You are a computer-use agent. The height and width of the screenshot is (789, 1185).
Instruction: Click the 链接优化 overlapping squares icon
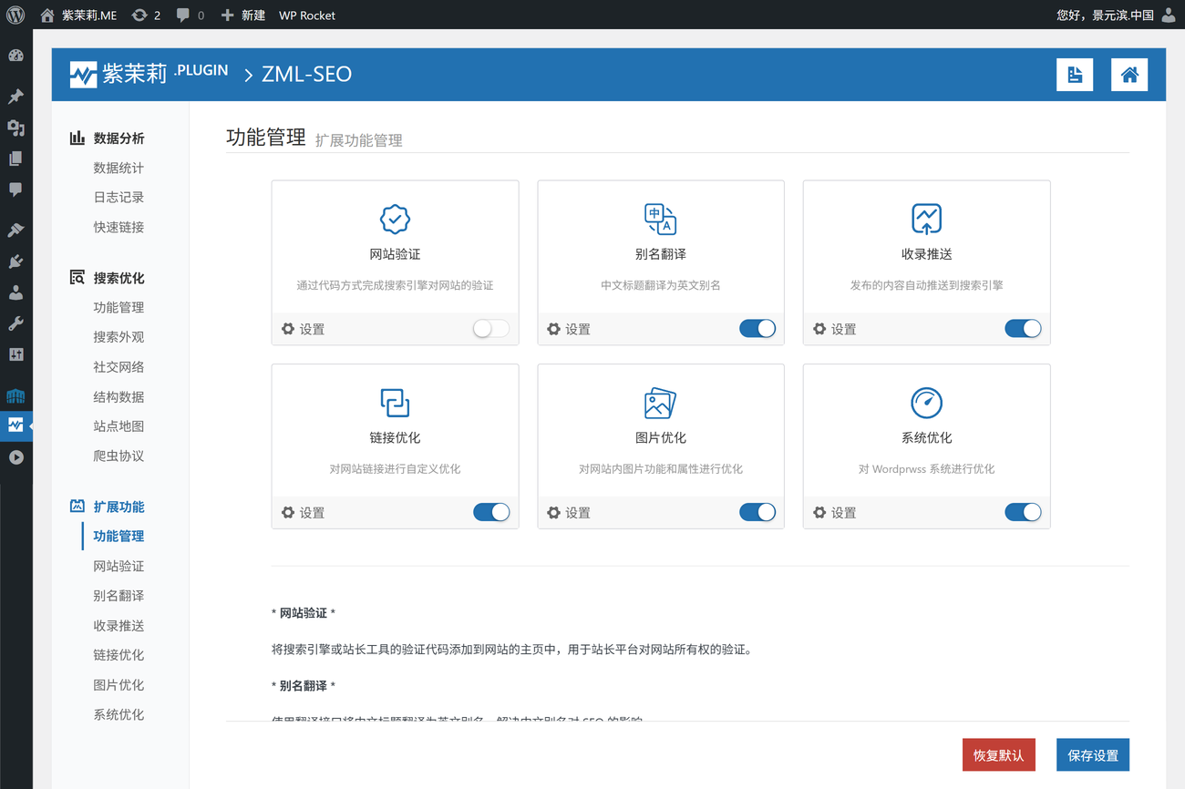click(395, 403)
